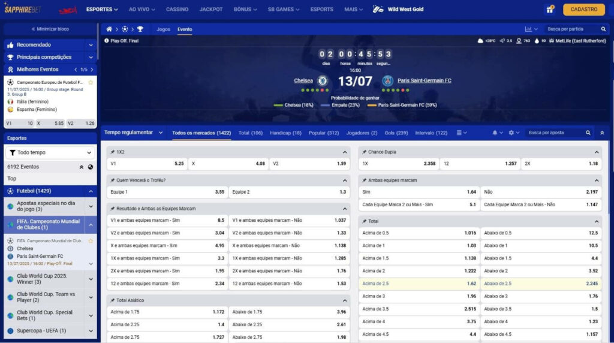Click collapse arrows beside 6192 Eventos
Viewport: 614px width, 343px height.
(x=82, y=167)
